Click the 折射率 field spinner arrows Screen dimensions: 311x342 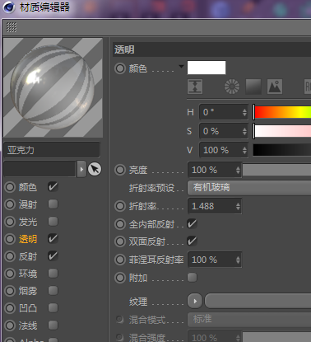click(x=238, y=206)
